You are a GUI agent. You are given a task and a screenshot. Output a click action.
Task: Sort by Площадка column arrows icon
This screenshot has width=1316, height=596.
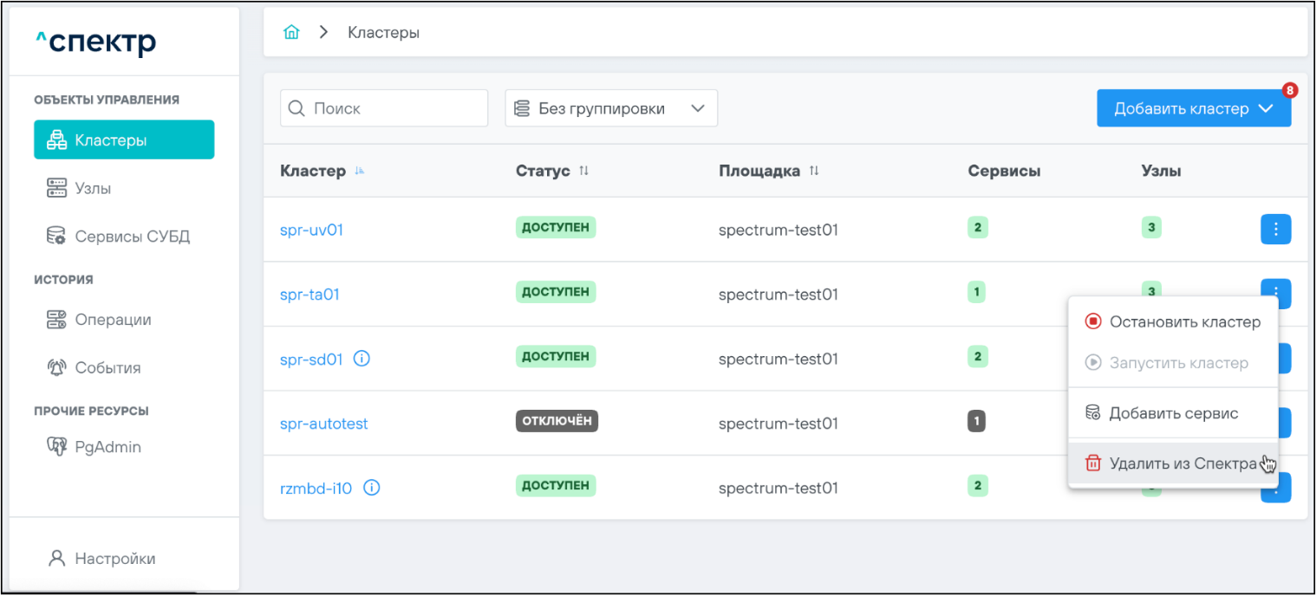pos(814,171)
